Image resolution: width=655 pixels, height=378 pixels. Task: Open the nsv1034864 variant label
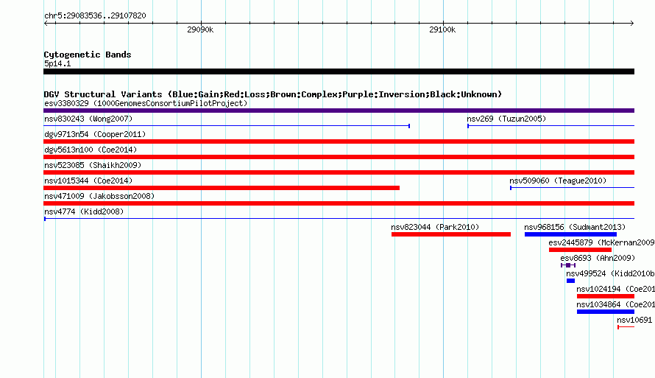point(615,304)
